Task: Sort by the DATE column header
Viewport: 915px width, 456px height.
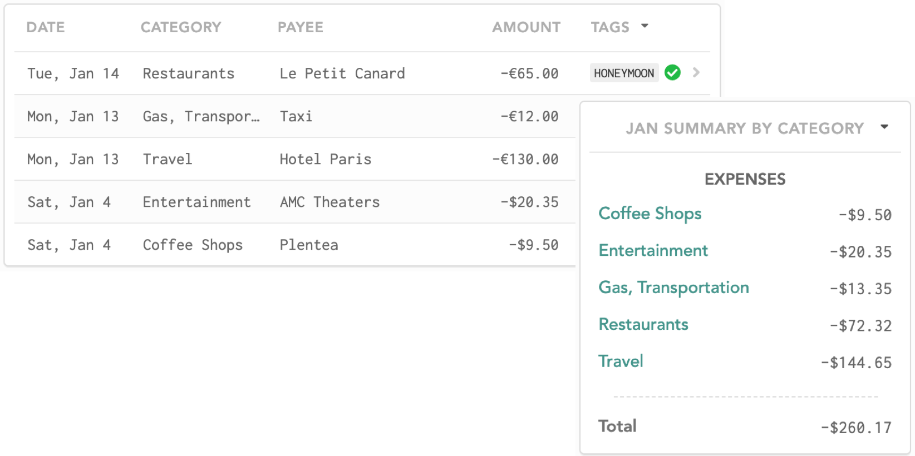Action: pyautogui.click(x=46, y=27)
